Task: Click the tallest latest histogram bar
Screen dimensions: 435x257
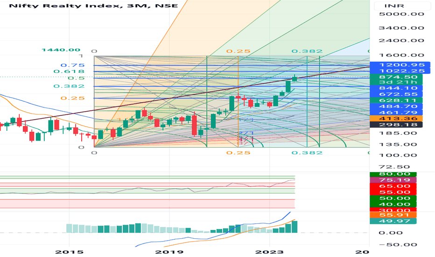Action: click(295, 227)
